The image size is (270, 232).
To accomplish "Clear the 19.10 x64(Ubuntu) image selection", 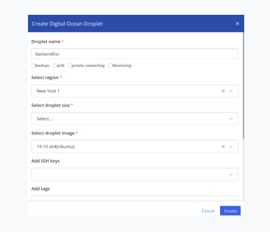I will pyautogui.click(x=223, y=146).
